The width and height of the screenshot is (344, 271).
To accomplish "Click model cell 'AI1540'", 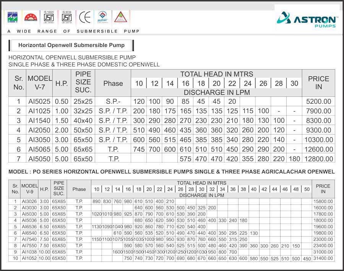I will [39, 120].
